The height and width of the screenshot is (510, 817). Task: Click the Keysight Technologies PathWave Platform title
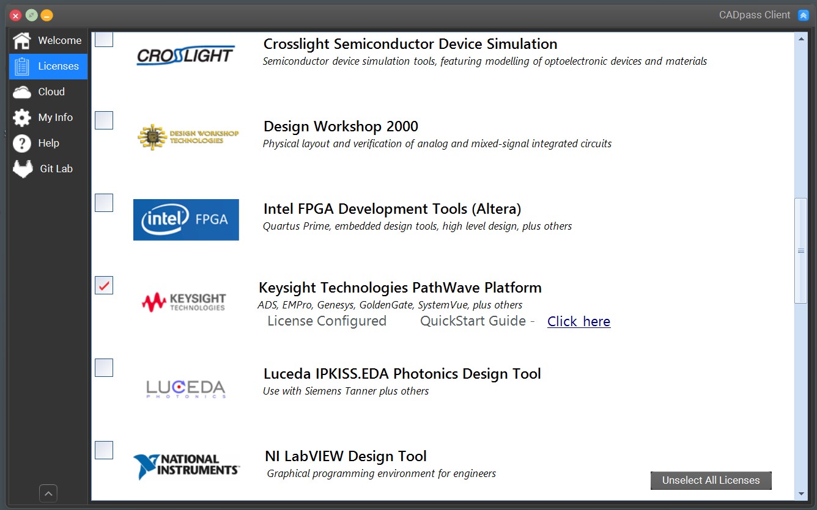(400, 288)
